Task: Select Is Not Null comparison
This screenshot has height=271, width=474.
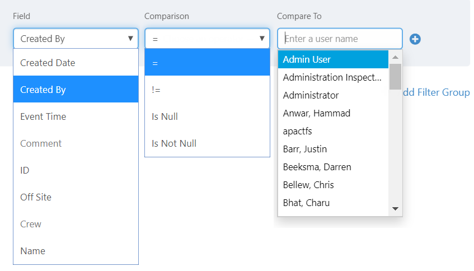Action: pos(207,143)
